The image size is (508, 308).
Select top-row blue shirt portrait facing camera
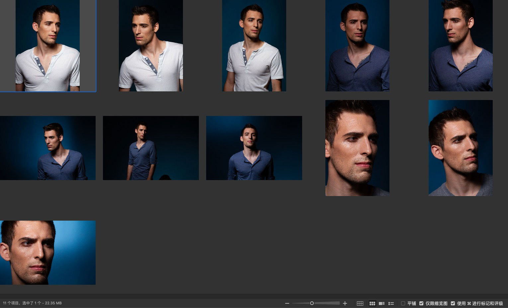click(x=357, y=46)
